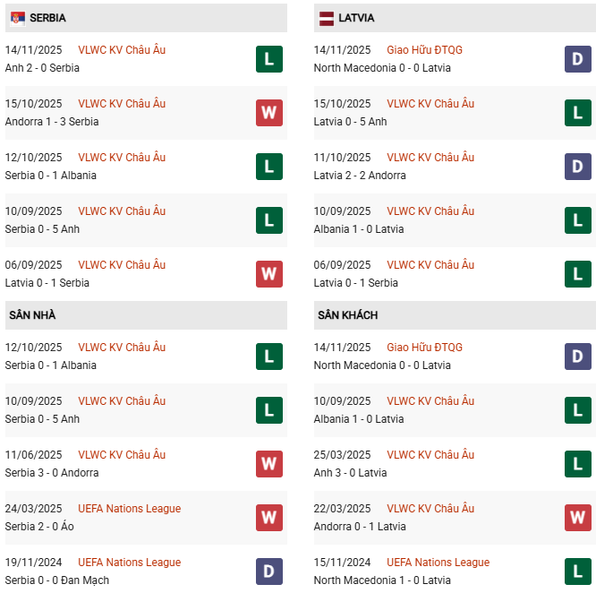596x593 pixels.
Task: Select the SÂN KHÁCH section header
Action: pyautogui.click(x=347, y=315)
